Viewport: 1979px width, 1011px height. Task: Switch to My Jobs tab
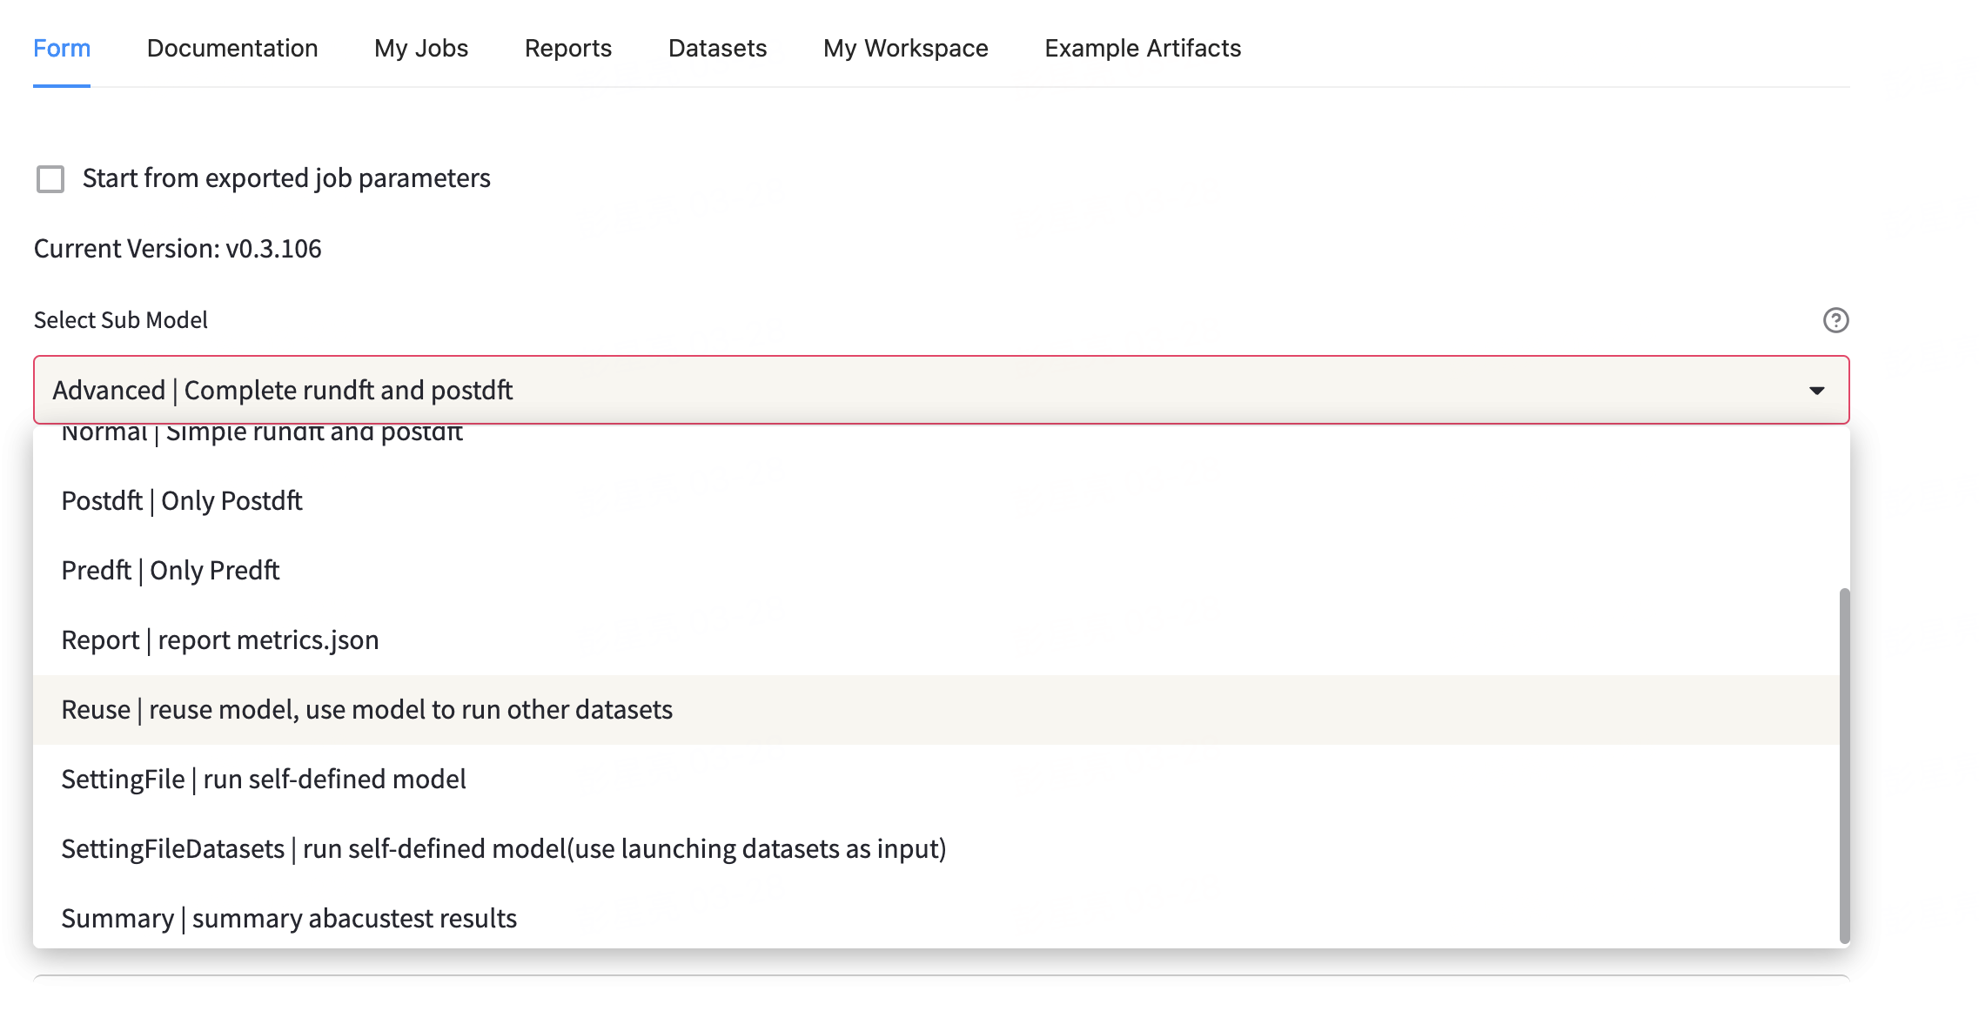point(421,48)
